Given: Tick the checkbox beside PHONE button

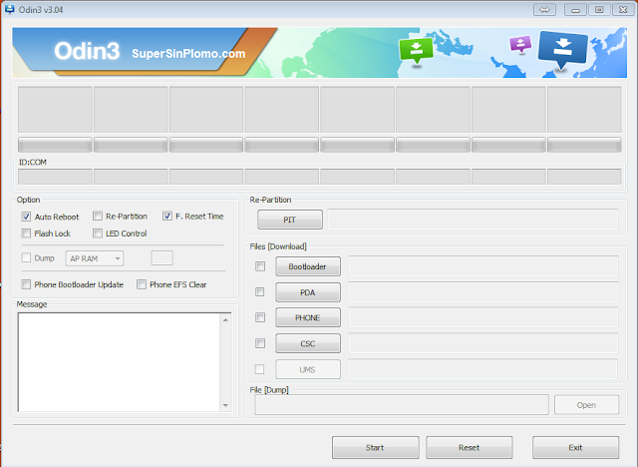Looking at the screenshot, I should tap(260, 317).
